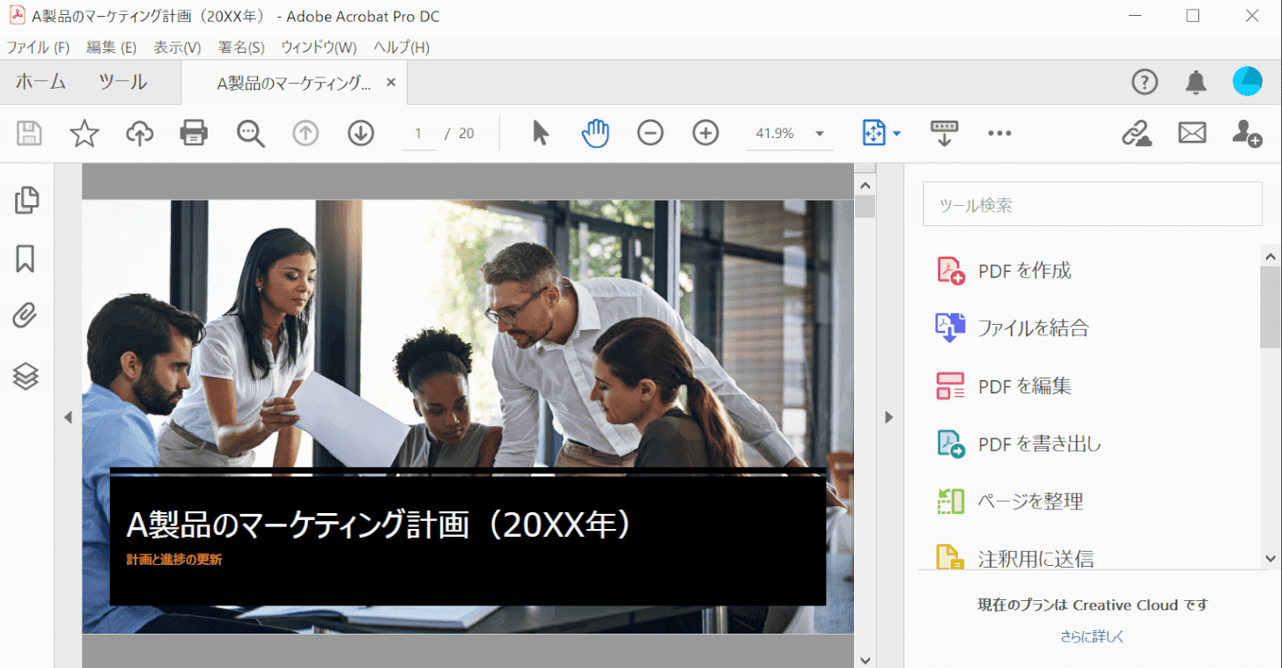This screenshot has height=668, width=1282.
Task: Upload file to cloud icon
Action: (x=139, y=133)
